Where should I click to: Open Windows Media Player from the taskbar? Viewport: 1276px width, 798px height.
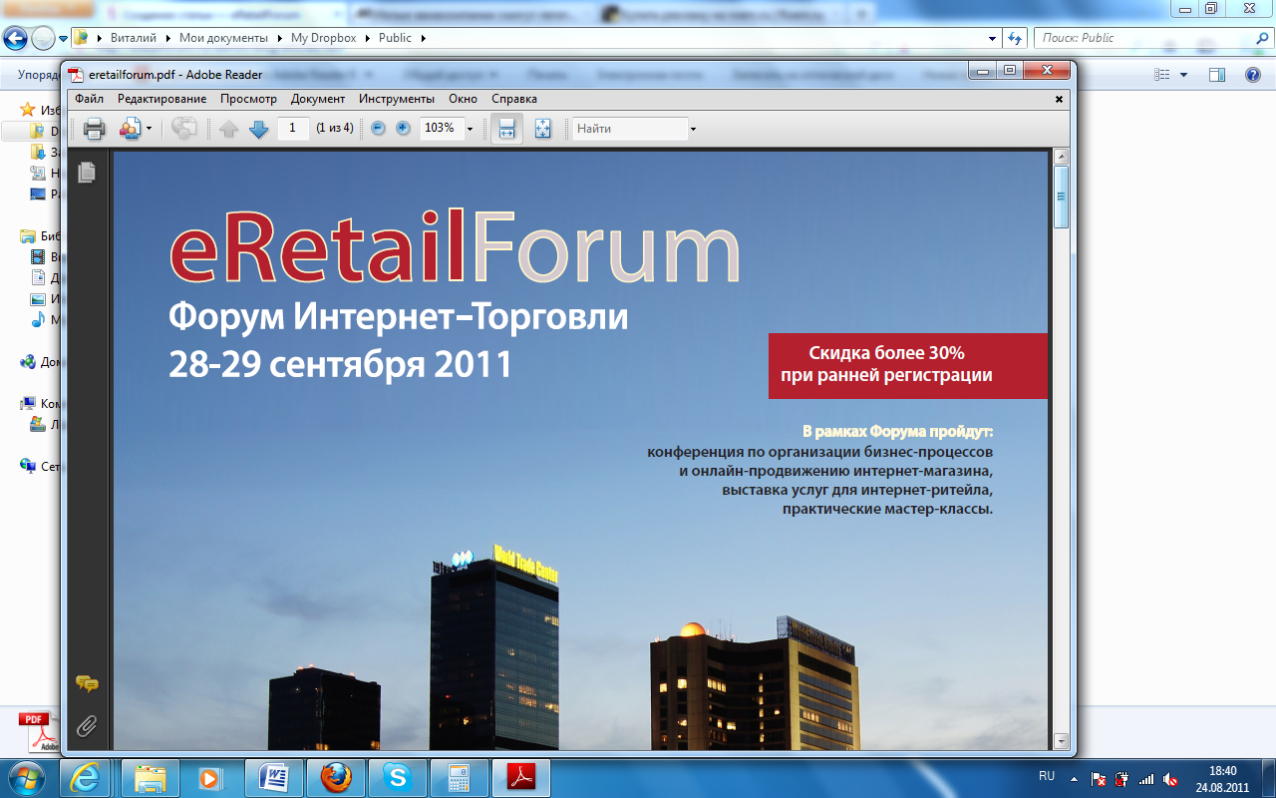pos(210,777)
